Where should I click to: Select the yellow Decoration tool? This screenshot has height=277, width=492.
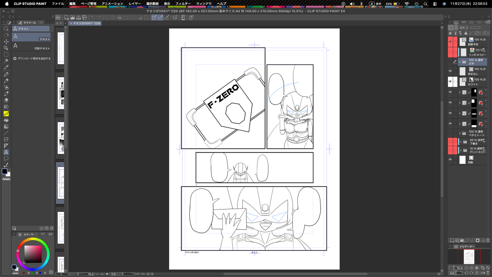point(6,113)
